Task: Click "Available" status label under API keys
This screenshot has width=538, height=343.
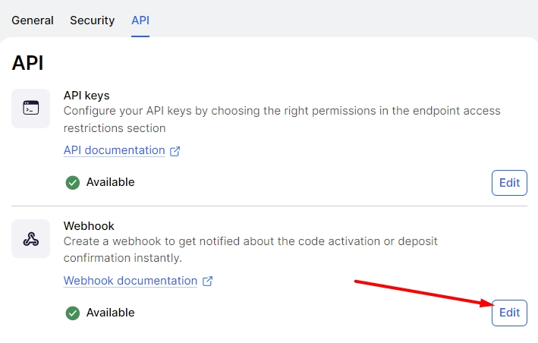Action: [110, 182]
